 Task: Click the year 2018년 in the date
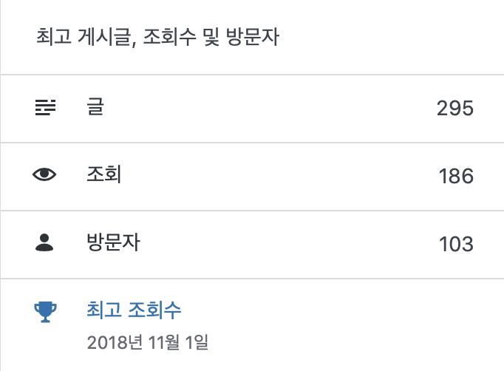[x=112, y=342]
